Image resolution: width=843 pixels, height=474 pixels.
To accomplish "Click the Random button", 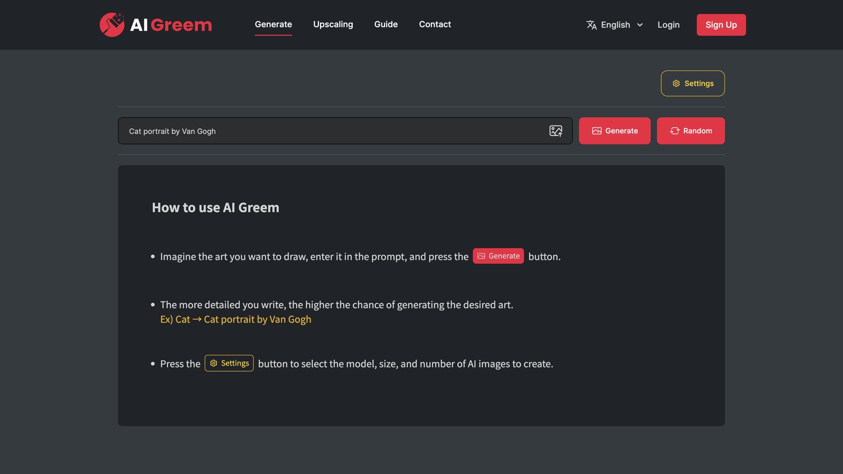I will [x=691, y=131].
